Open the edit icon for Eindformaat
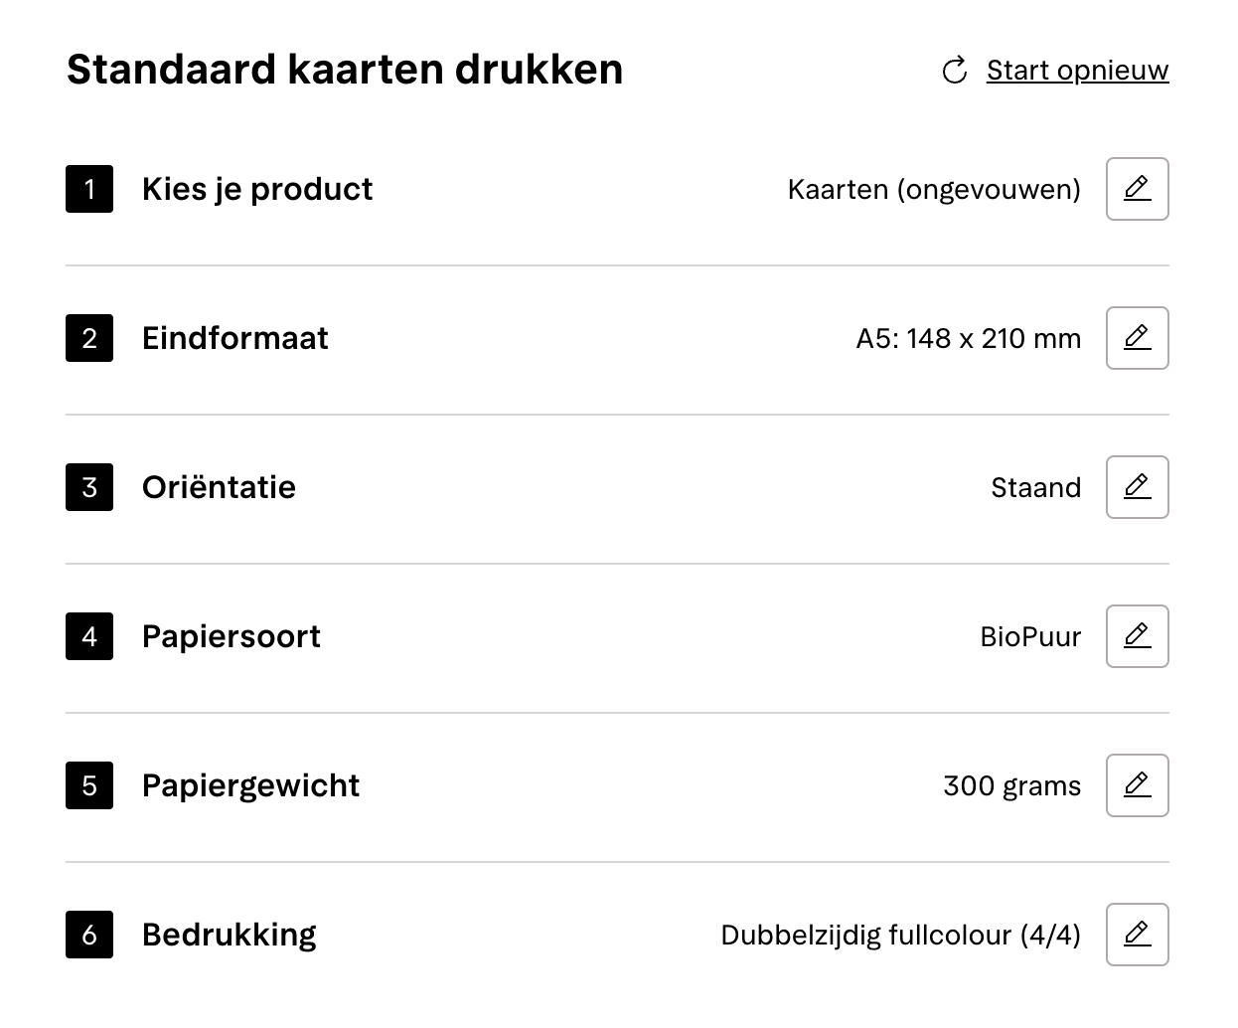Image resolution: width=1238 pixels, height=1028 pixels. [1137, 338]
